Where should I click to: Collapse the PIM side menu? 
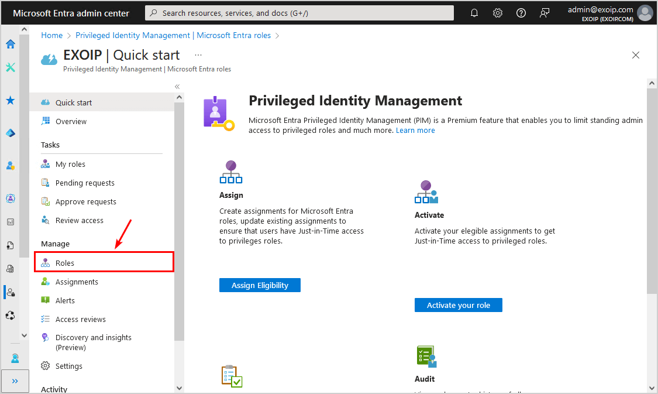coord(177,86)
